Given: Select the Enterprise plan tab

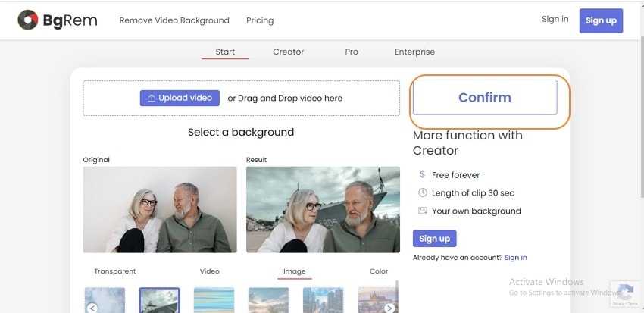Looking at the screenshot, I should click(x=414, y=52).
